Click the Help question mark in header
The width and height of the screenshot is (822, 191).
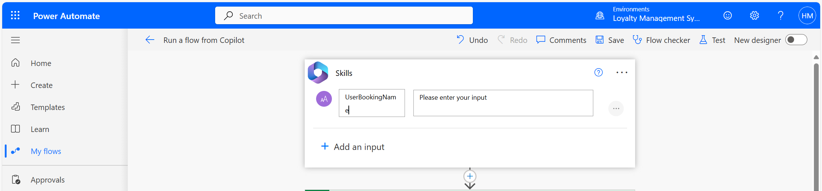click(781, 15)
